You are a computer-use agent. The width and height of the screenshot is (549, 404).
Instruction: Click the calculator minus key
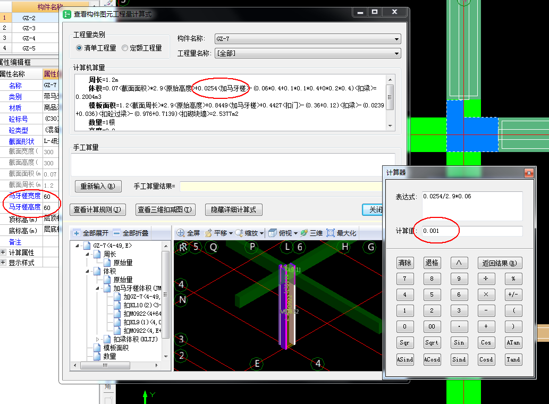486,310
